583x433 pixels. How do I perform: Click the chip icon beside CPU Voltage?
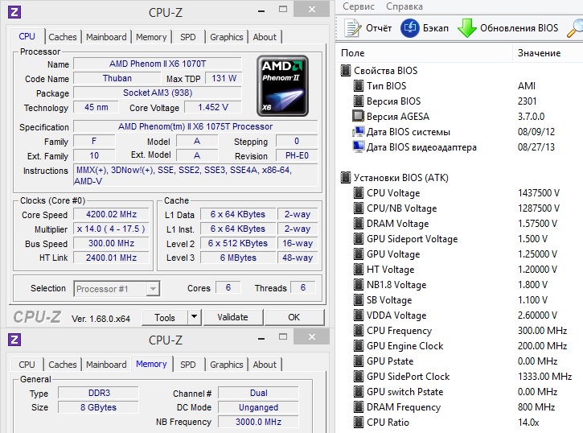pyautogui.click(x=358, y=193)
